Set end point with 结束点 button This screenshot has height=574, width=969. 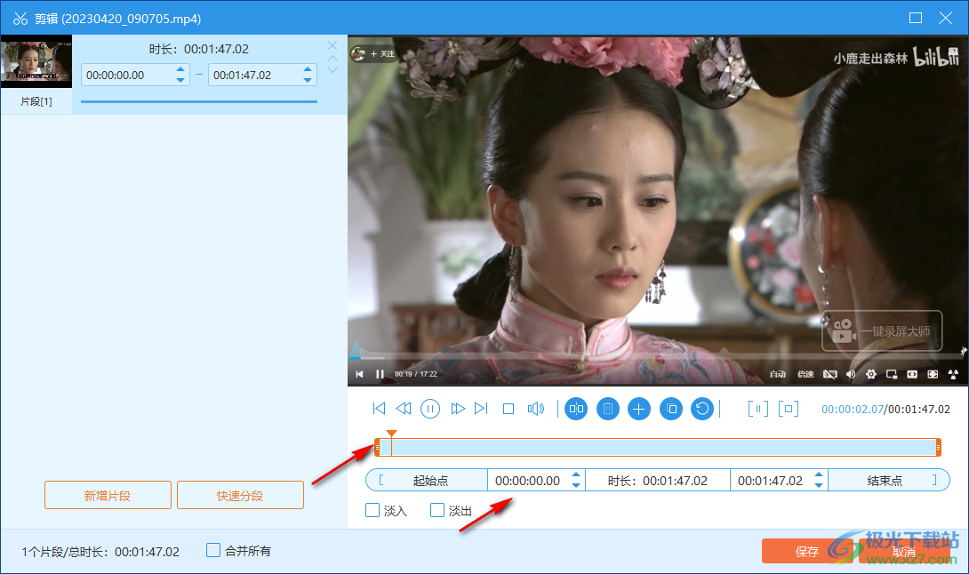click(888, 480)
